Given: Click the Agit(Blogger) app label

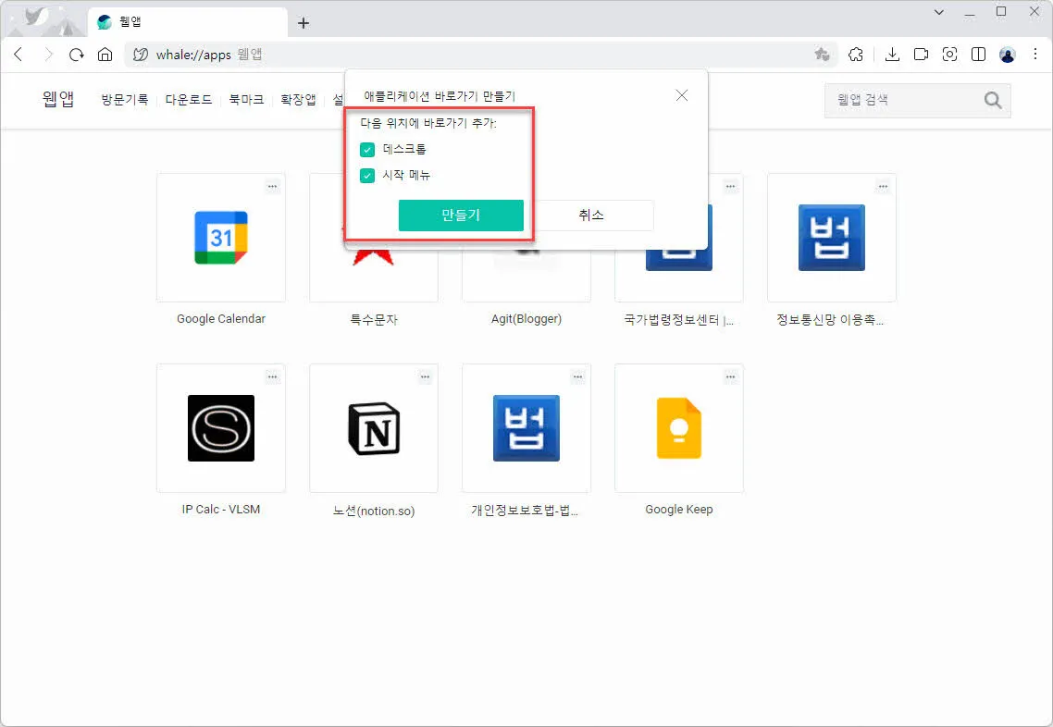Looking at the screenshot, I should tap(526, 319).
